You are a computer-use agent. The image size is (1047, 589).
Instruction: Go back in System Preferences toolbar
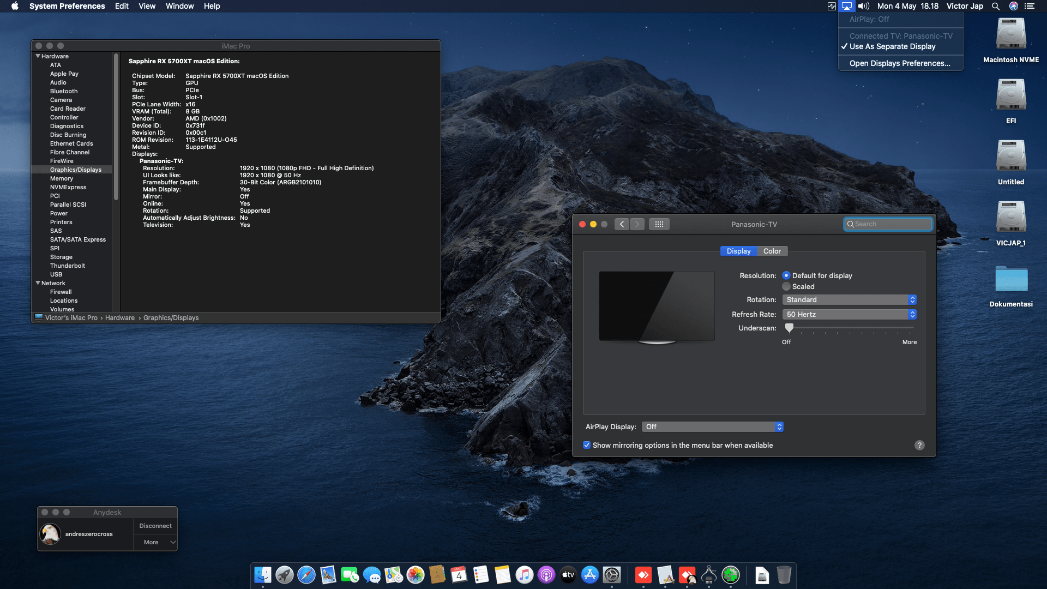tap(622, 224)
